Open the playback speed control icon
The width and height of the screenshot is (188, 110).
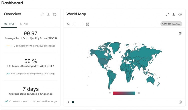click(x=180, y=102)
